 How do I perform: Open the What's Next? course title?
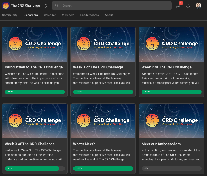(x=84, y=144)
